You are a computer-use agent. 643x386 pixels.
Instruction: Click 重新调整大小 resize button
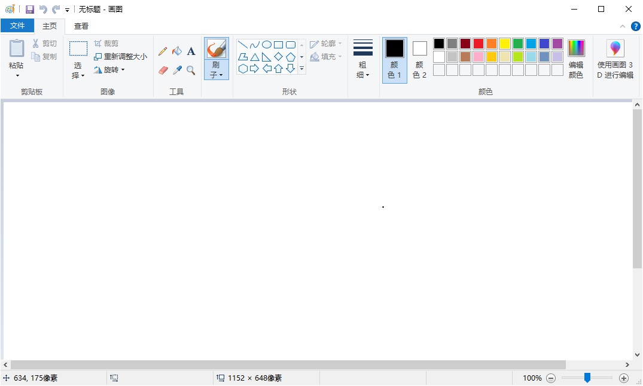point(121,57)
